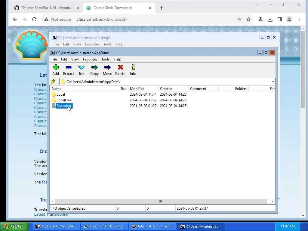The image size is (308, 231).
Task: Click the Delete toolbar icon
Action: coord(120,68)
